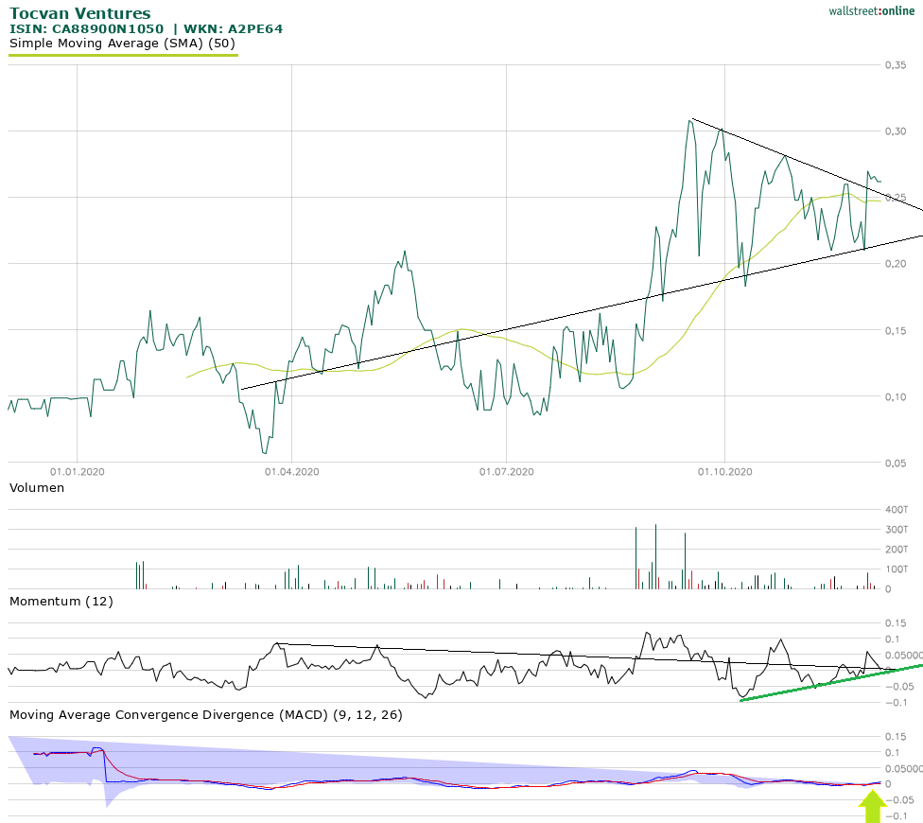This screenshot has height=823, width=923.
Task: Click the Simple Moving Average (SMA) (50) legend label
Action: 122,44
